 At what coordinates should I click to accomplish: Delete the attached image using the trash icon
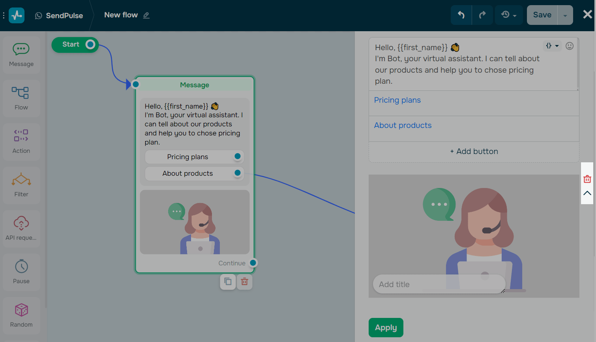point(587,179)
